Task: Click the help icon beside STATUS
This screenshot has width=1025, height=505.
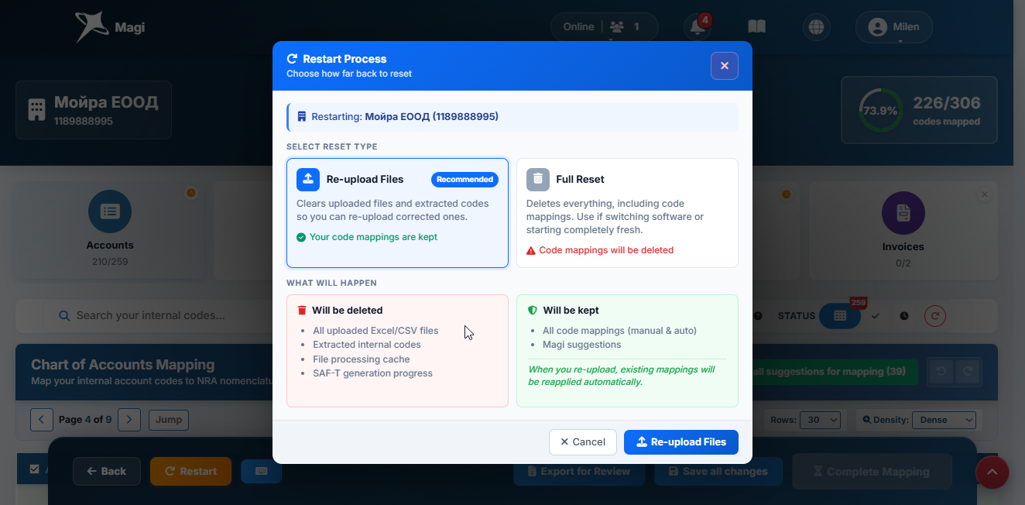Action: 758,316
